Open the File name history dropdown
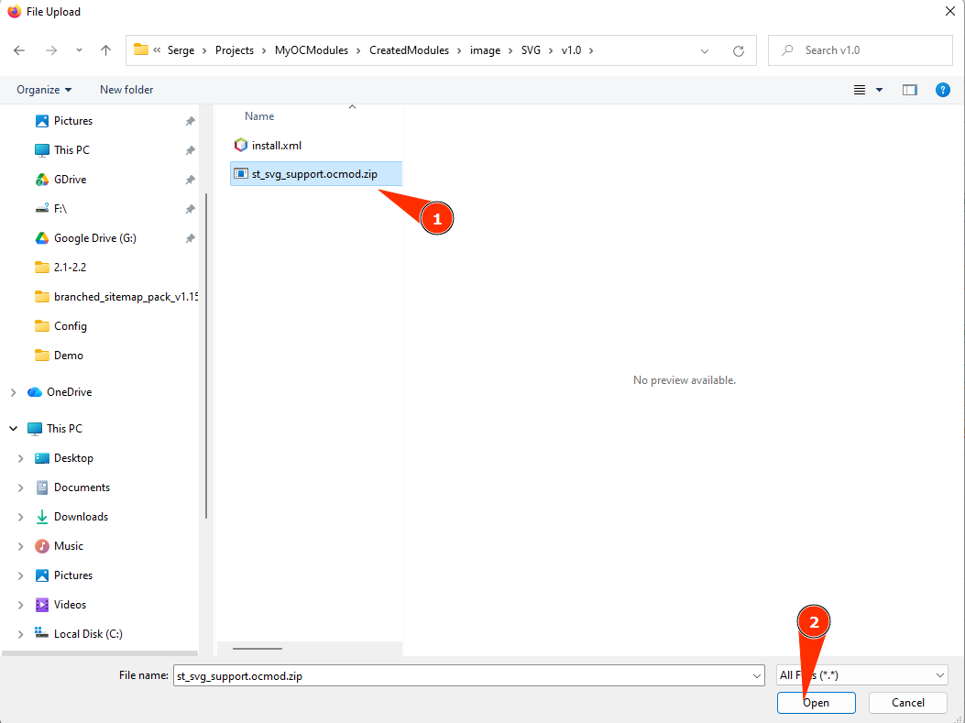This screenshot has width=965, height=723. (757, 675)
